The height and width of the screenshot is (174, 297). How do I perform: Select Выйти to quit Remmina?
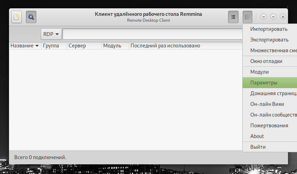pyautogui.click(x=270, y=147)
